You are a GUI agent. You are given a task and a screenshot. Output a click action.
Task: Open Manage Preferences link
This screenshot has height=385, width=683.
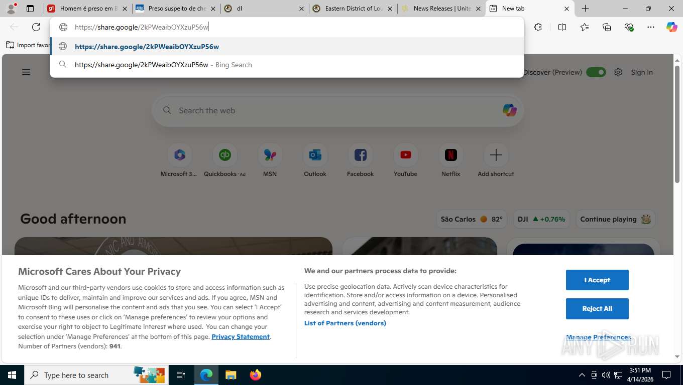pos(598,337)
